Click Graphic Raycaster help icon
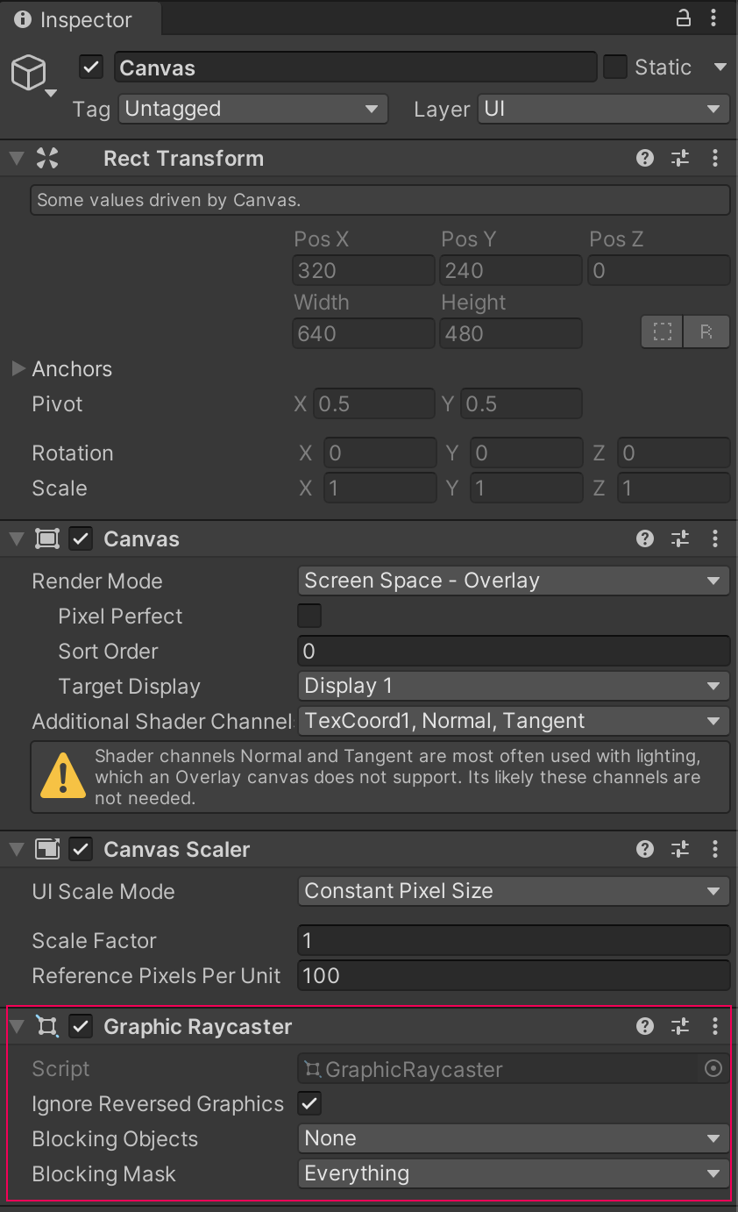 click(645, 1026)
